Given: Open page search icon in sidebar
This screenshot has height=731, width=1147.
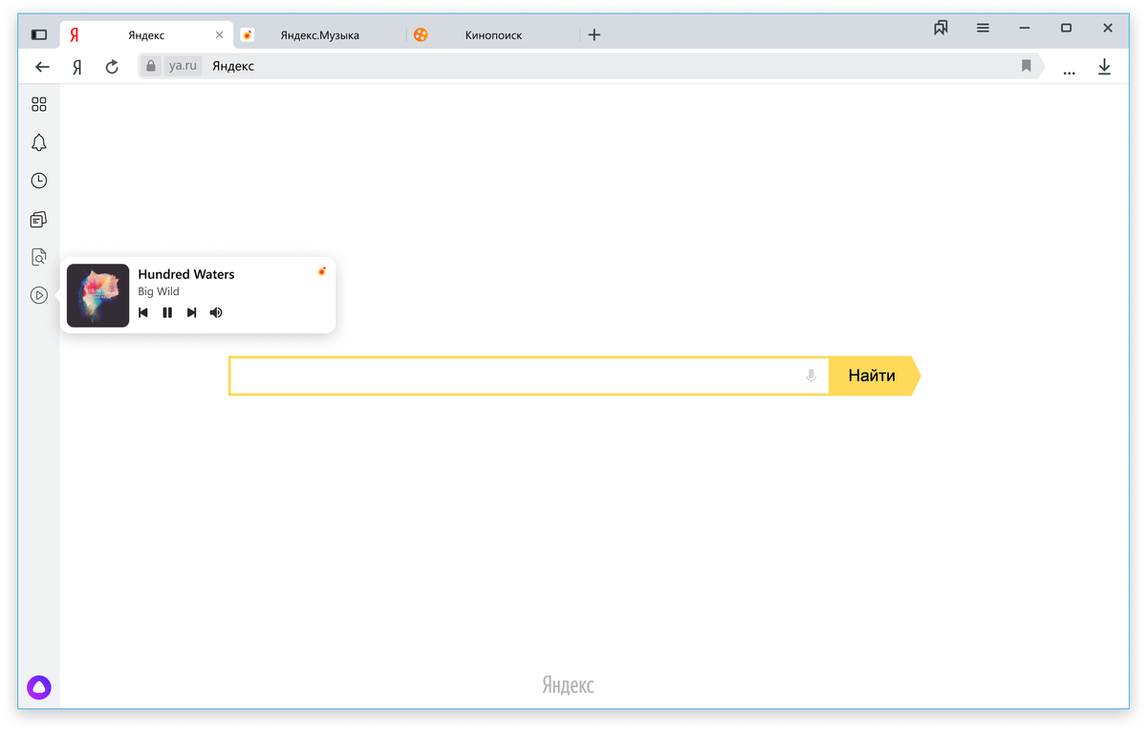Looking at the screenshot, I should tap(39, 257).
